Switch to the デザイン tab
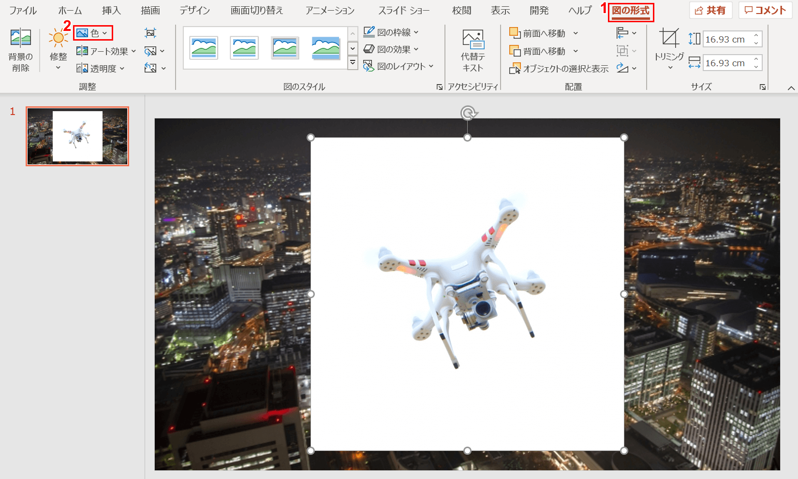This screenshot has width=798, height=479. coord(194,11)
